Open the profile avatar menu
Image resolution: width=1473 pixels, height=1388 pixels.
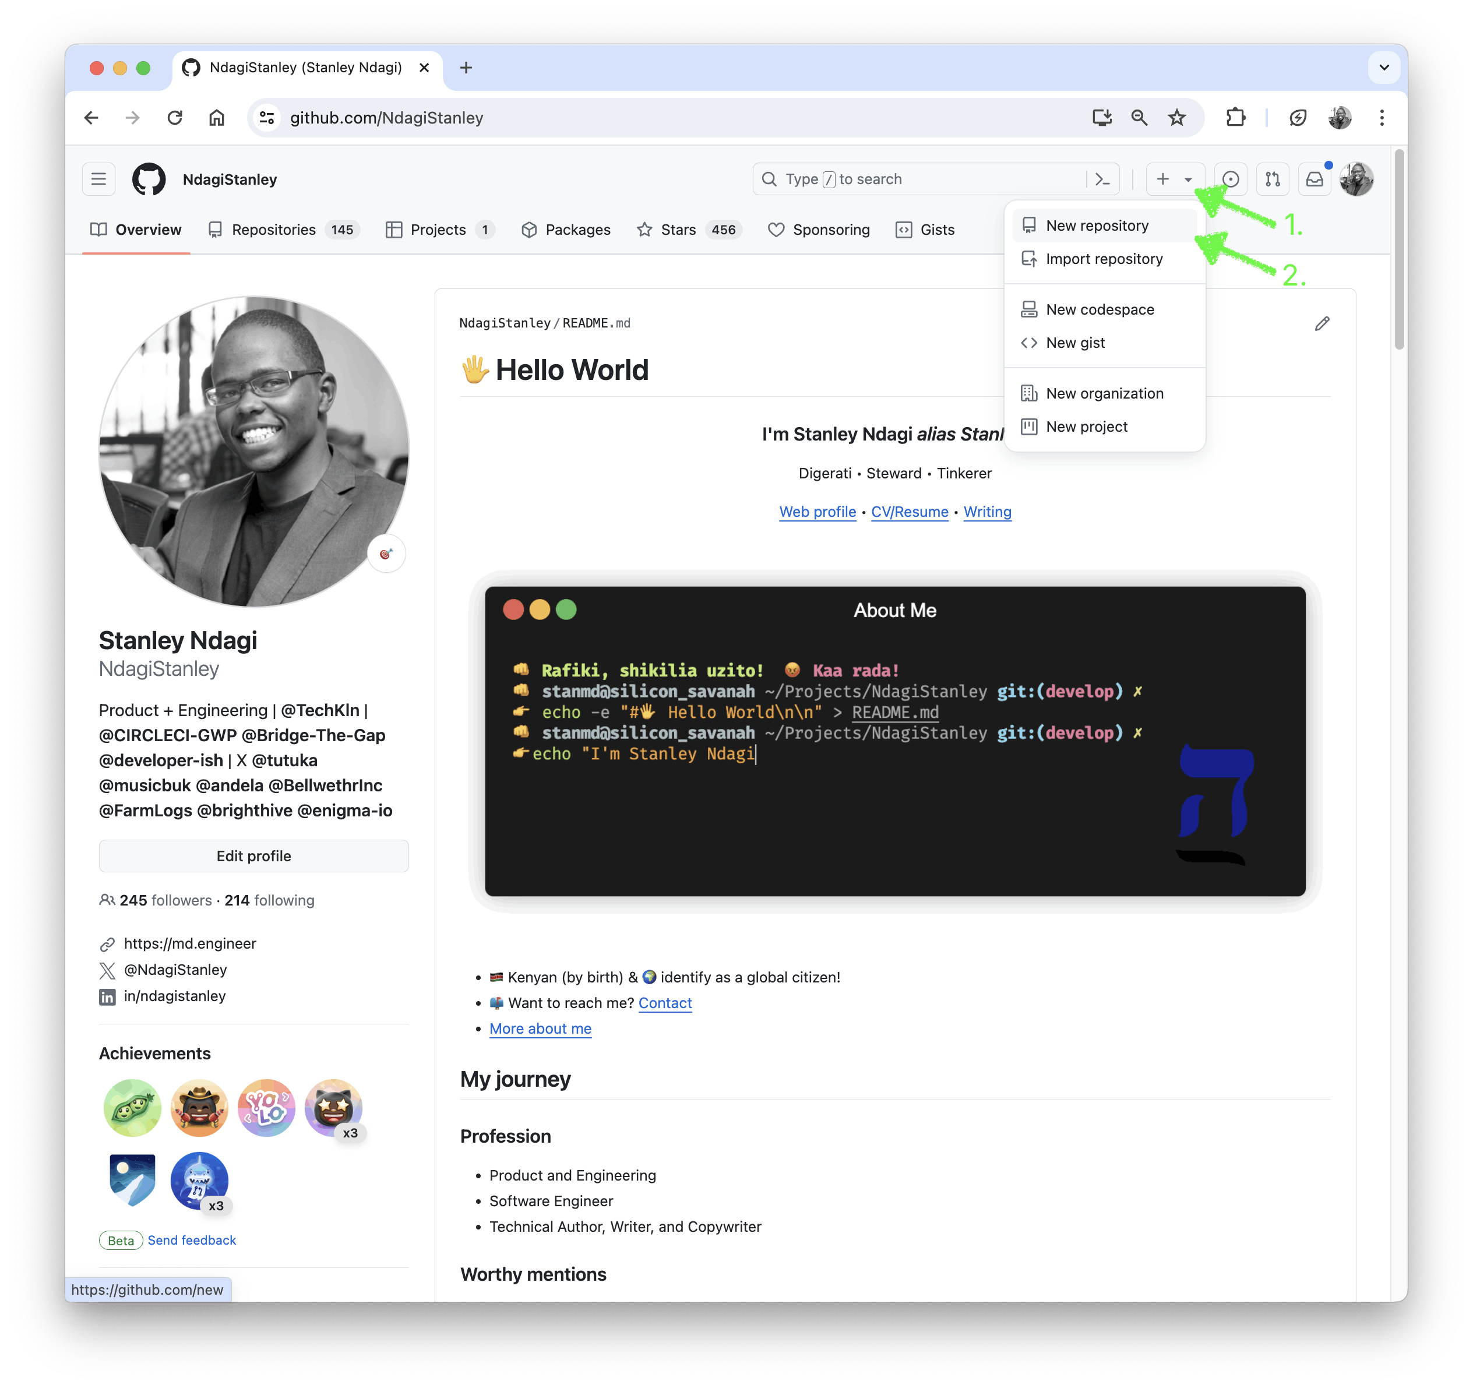(1356, 178)
